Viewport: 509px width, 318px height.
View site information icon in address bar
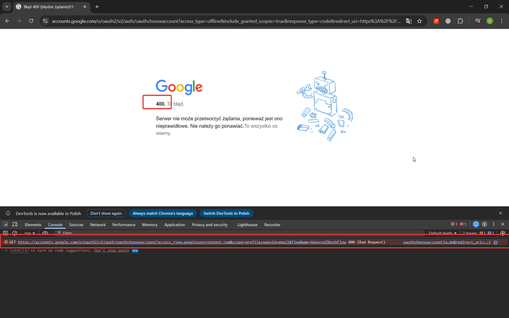tap(46, 21)
